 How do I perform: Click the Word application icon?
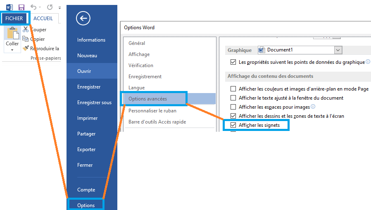[x=10, y=7]
